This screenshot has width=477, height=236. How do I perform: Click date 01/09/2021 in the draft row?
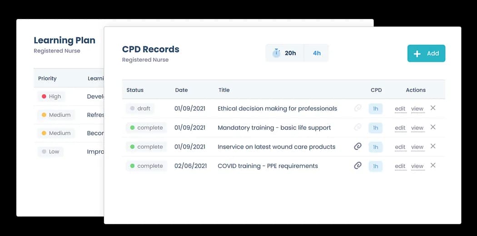click(x=190, y=109)
